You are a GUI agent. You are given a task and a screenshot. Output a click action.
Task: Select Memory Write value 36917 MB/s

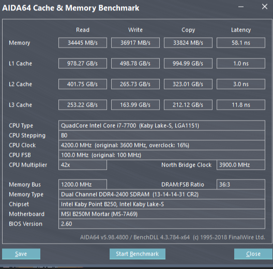(x=135, y=43)
